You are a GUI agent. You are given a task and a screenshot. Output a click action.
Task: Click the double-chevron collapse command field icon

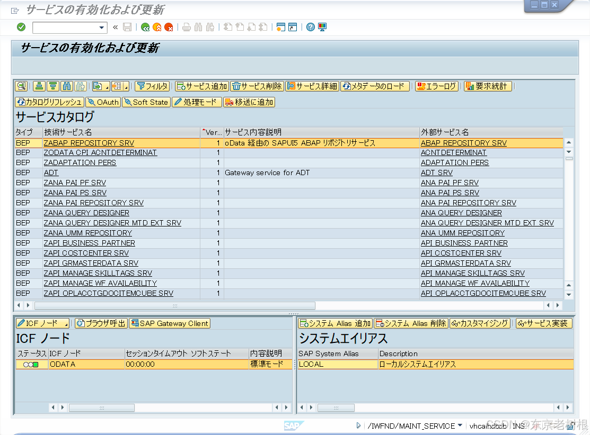(115, 27)
